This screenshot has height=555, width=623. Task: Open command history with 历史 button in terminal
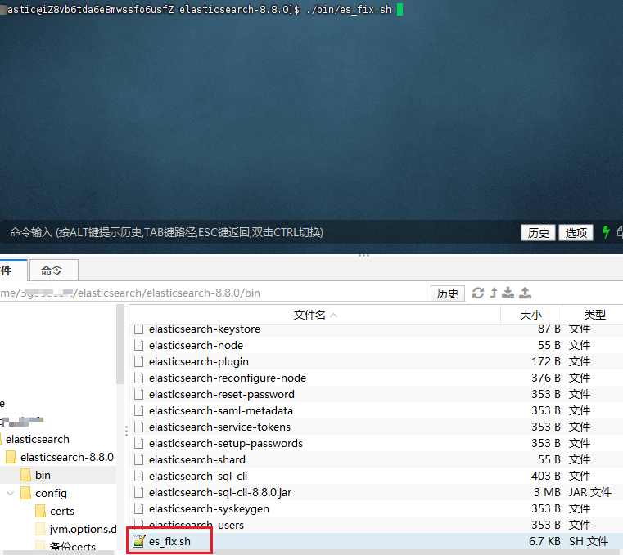click(538, 232)
